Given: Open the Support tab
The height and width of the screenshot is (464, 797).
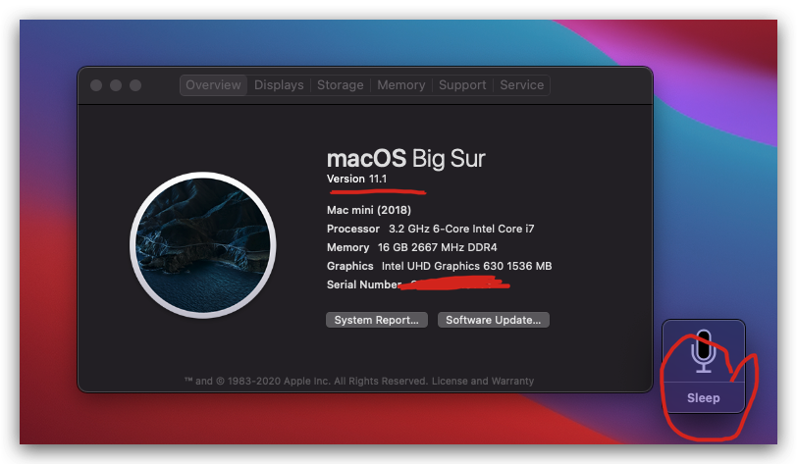Looking at the screenshot, I should (462, 85).
